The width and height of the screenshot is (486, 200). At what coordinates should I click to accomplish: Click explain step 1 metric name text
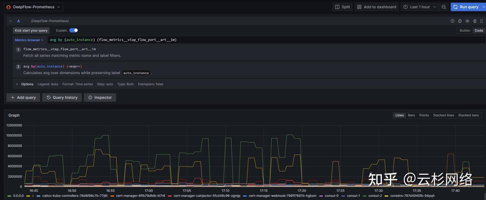(x=59, y=49)
